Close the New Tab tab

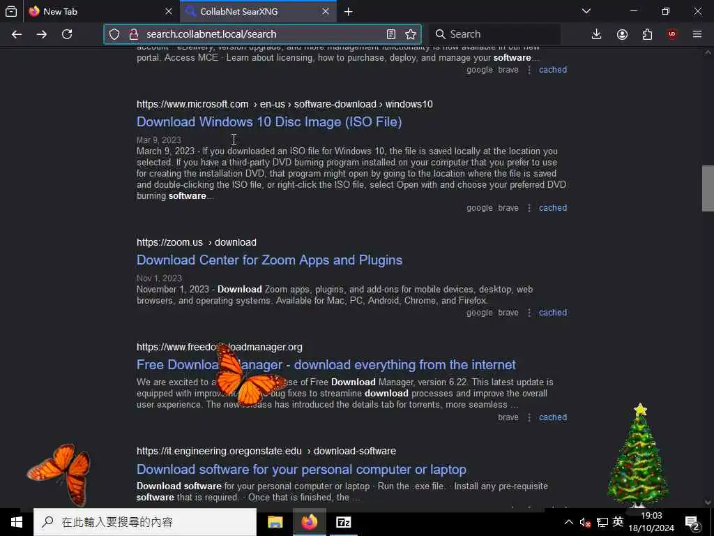coord(169,11)
